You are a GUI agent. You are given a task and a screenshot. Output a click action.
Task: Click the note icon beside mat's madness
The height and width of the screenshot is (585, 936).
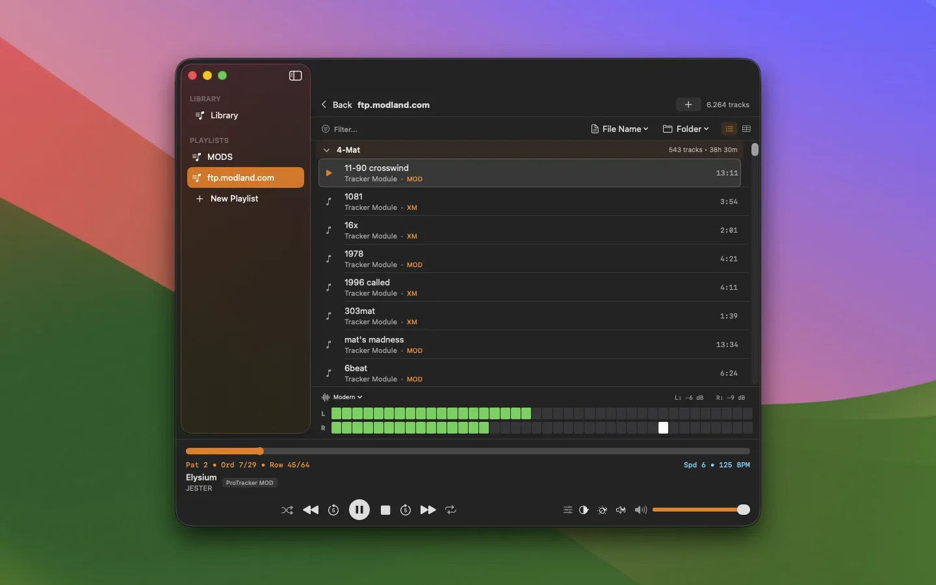[x=329, y=344]
